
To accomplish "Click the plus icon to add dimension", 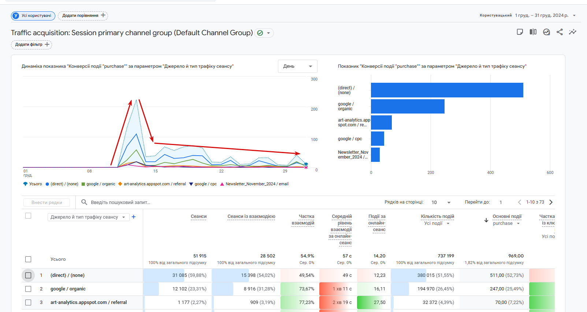I will tap(134, 217).
